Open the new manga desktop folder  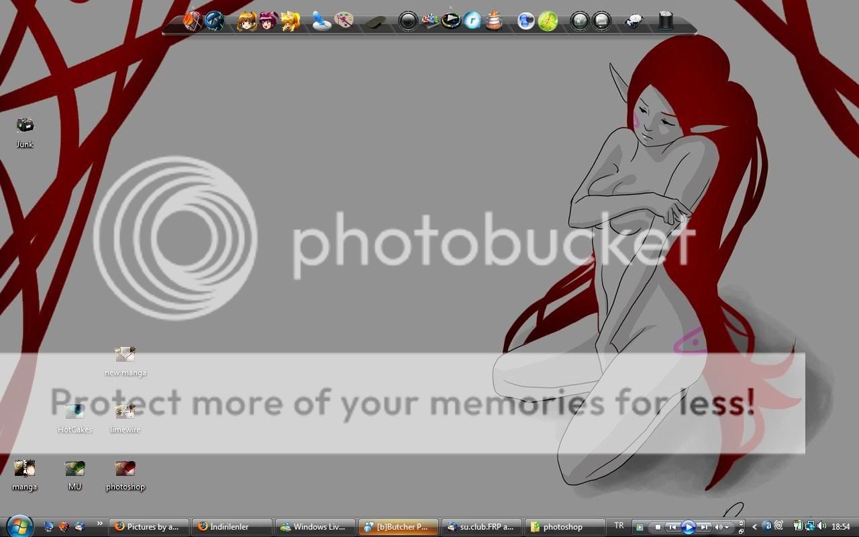coord(125,361)
